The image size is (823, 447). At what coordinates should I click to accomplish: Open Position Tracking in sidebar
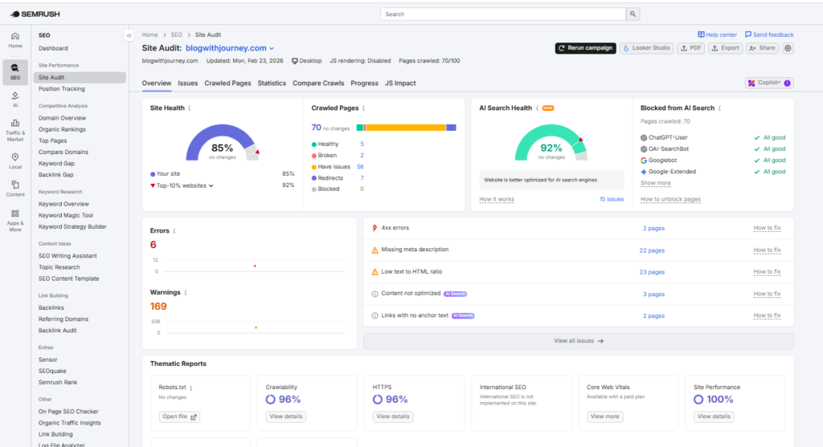61,89
